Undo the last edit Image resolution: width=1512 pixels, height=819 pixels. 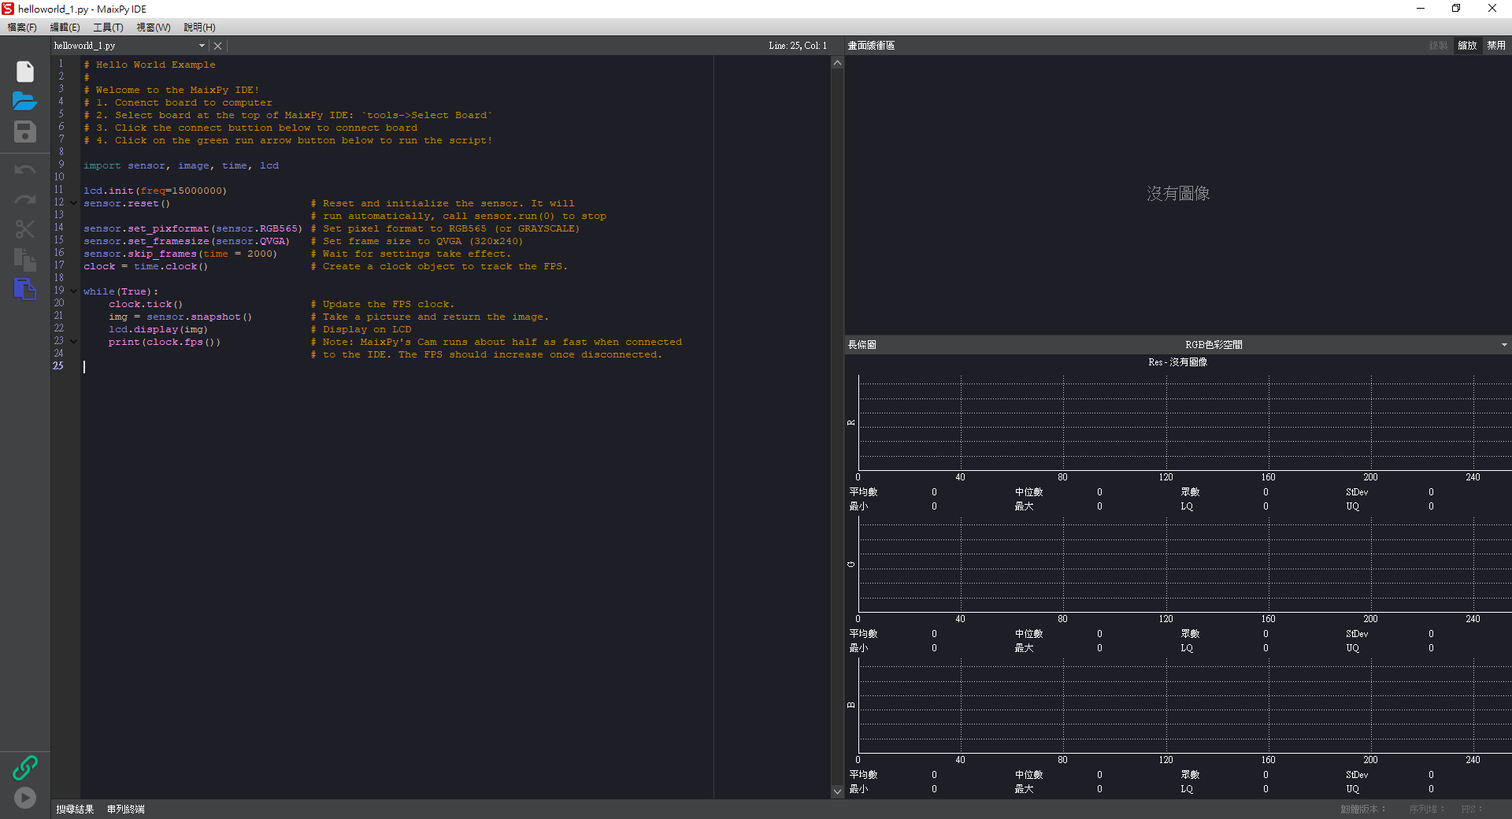tap(24, 169)
